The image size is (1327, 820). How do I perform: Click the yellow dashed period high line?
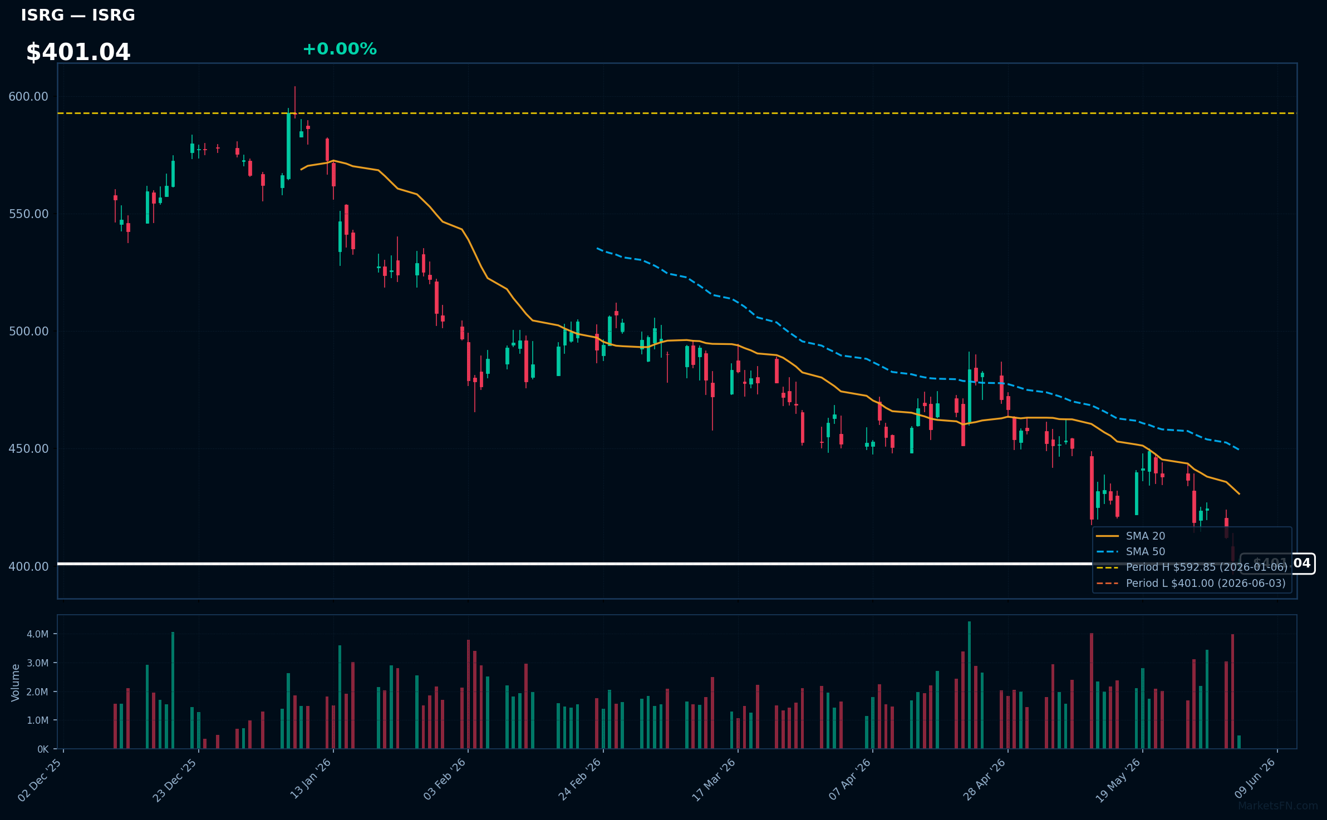[677, 113]
